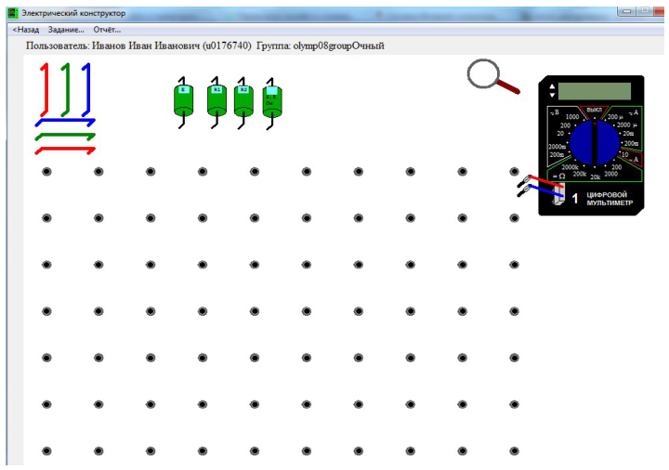Select the red horizontal wire
This screenshot has height=470, width=669.
(x=65, y=150)
